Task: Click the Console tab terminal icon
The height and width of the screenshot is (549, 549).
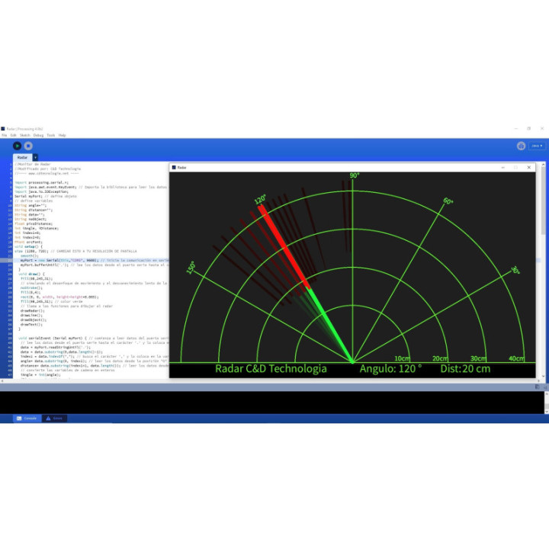Action: [19, 419]
